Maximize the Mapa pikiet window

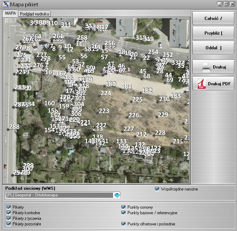coord(226,4)
